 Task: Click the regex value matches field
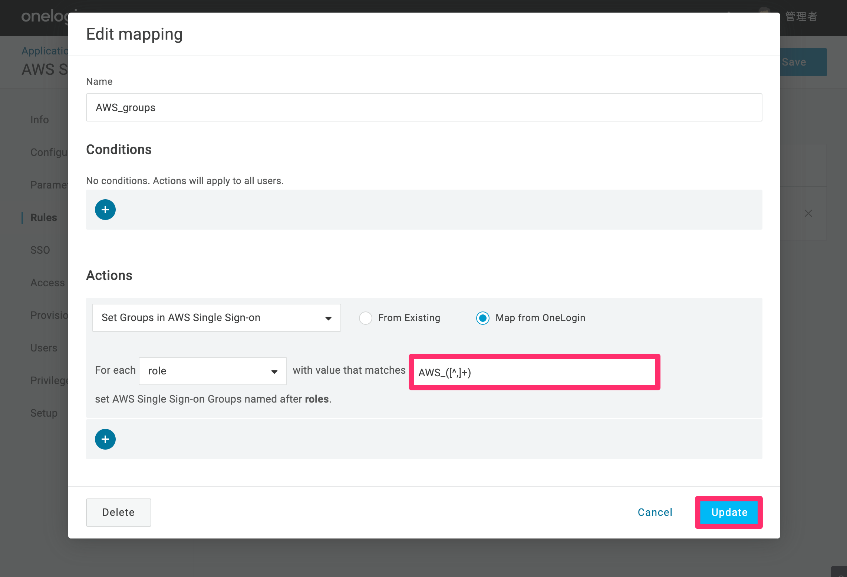pyautogui.click(x=534, y=372)
